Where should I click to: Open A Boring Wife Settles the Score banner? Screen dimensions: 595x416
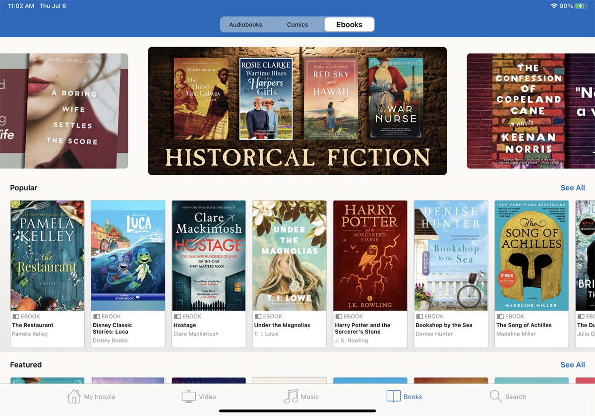tap(64, 111)
